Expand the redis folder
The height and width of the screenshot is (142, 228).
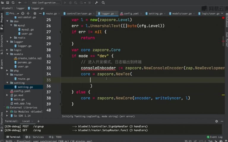pyautogui.click(x=11, y=38)
